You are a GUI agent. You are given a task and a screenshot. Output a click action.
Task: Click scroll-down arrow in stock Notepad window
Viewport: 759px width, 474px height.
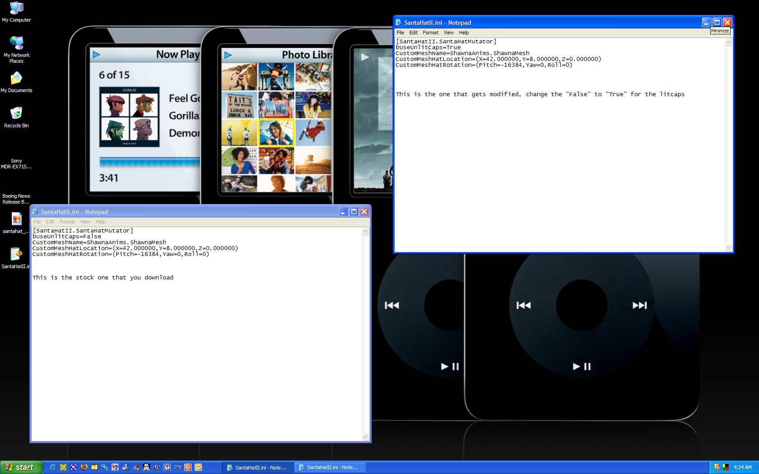click(365, 437)
